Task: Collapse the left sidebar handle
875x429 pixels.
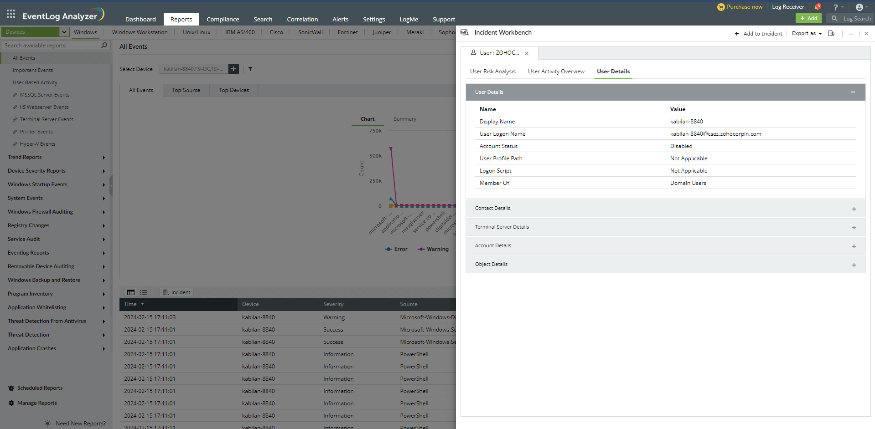Action: coord(111,186)
